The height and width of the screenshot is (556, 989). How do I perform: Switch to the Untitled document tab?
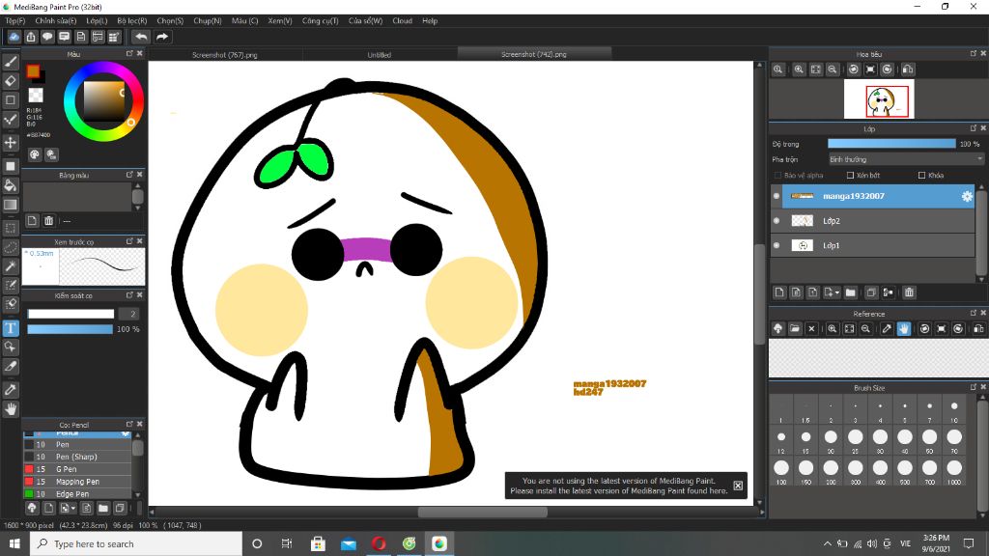coord(380,55)
